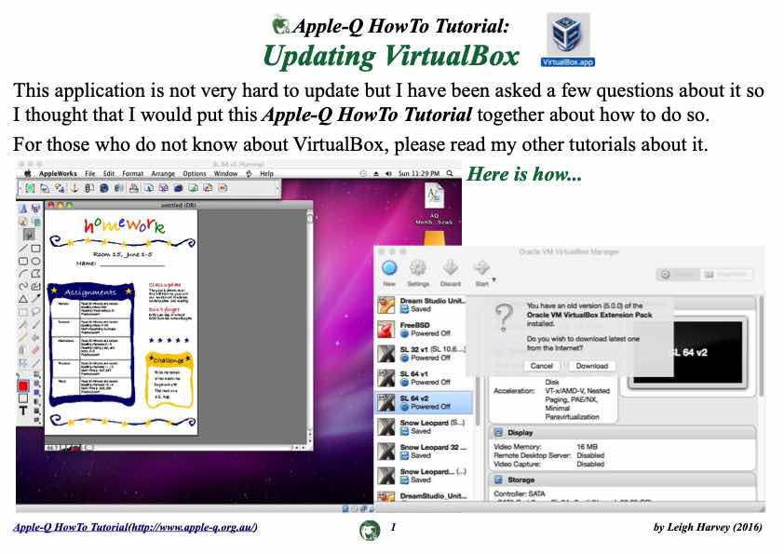This screenshot has height=554, width=784.
Task: Click the Sun 11:29 PM menu bar clock
Action: (418, 173)
